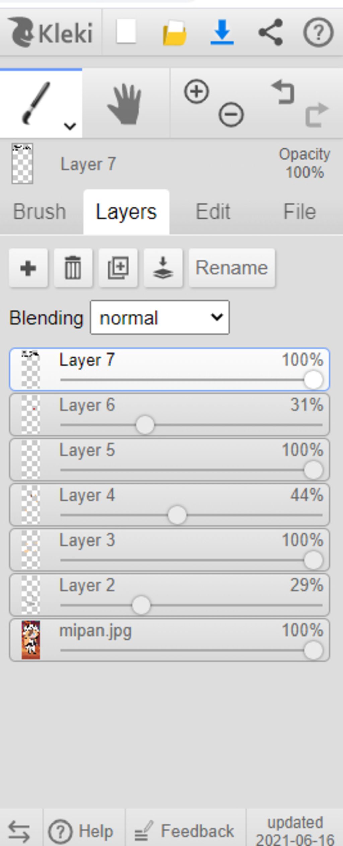Viewport: 343px width, 846px height.
Task: Open the yellow folder import icon
Action: pos(175,33)
